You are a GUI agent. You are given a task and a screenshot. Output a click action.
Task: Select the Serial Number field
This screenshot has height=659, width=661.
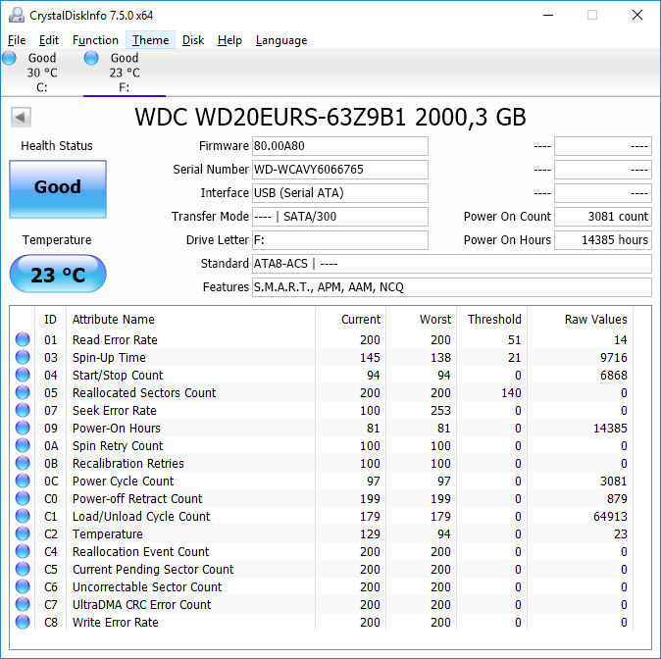click(340, 170)
